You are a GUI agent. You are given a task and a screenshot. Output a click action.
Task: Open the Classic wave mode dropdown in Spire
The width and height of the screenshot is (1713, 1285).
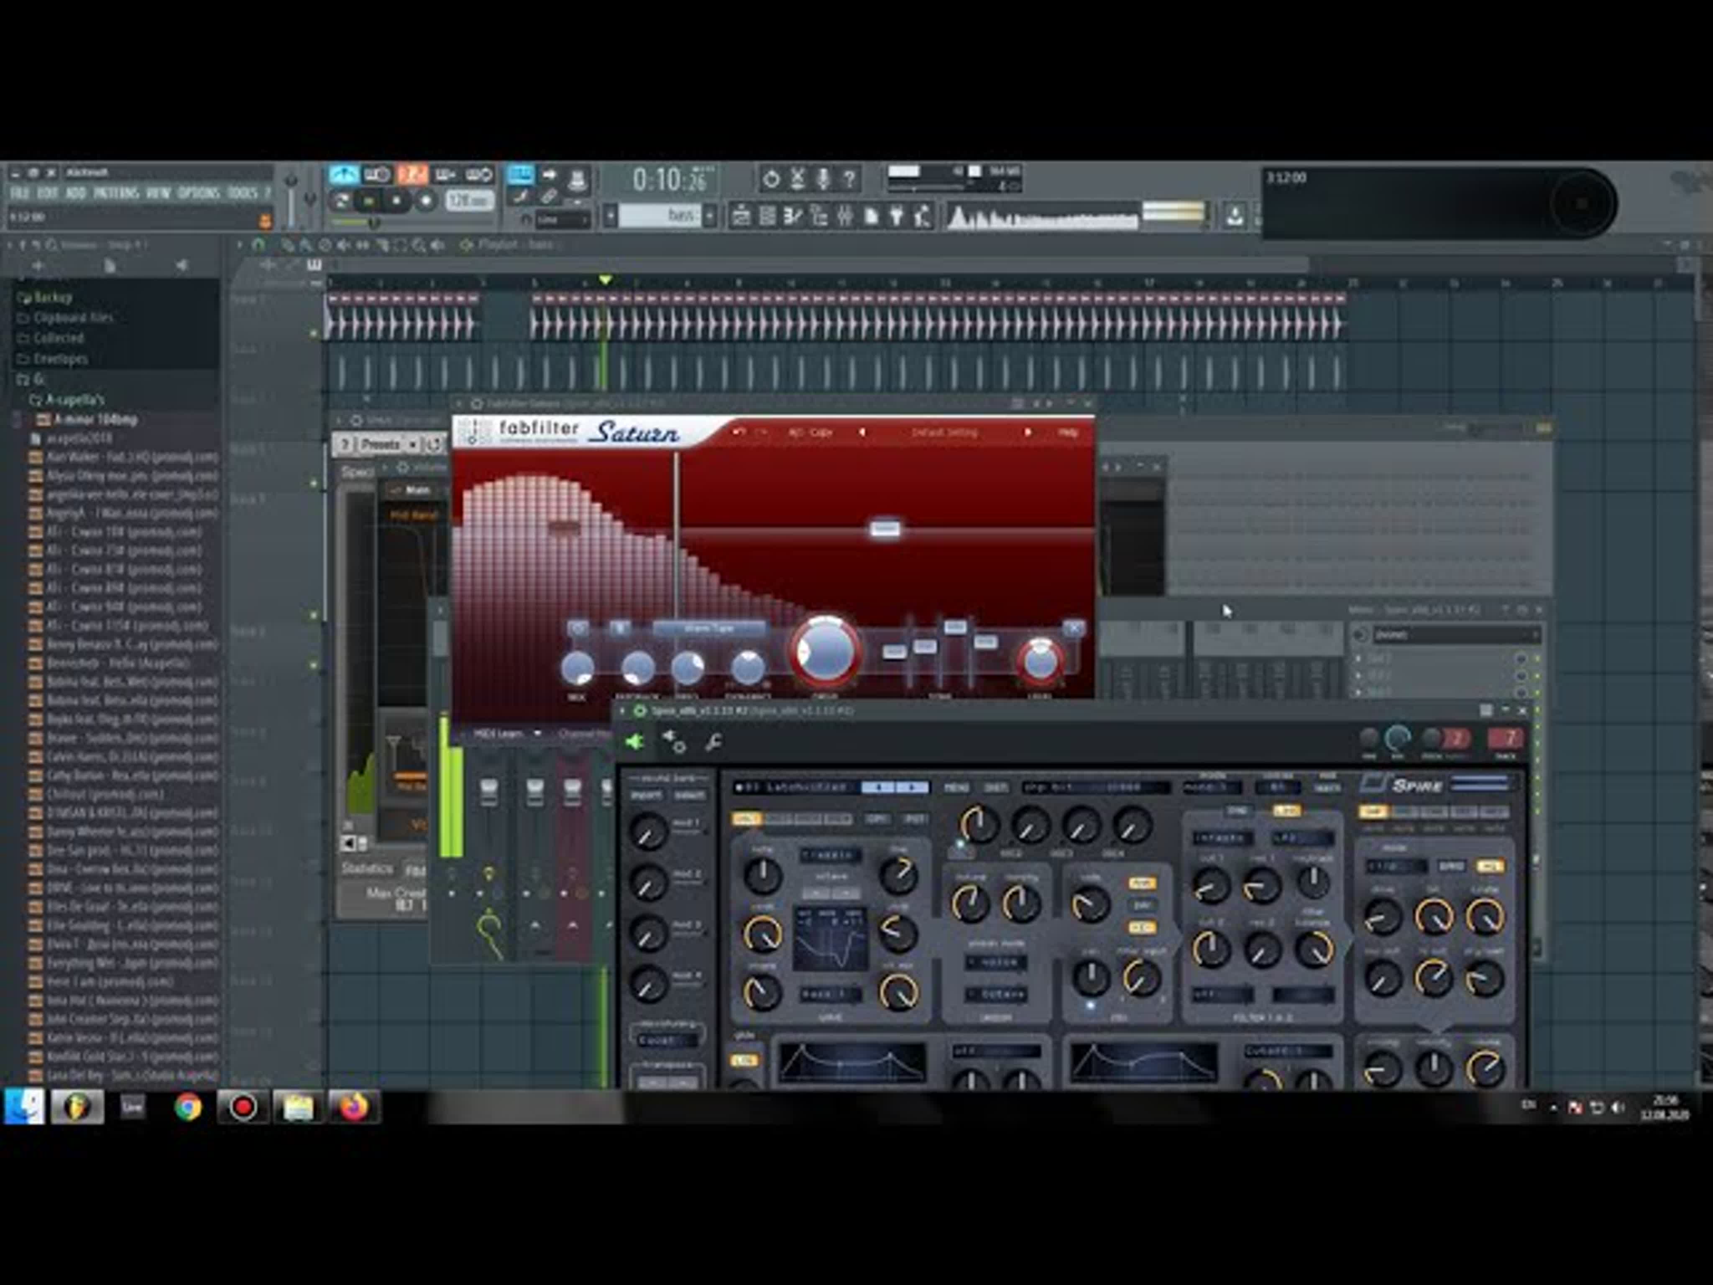pyautogui.click(x=829, y=855)
